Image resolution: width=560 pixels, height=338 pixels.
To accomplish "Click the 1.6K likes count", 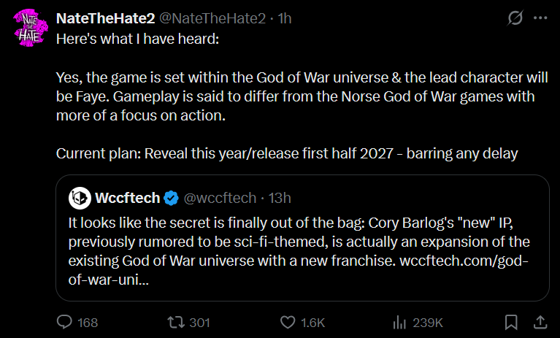I will click(313, 323).
